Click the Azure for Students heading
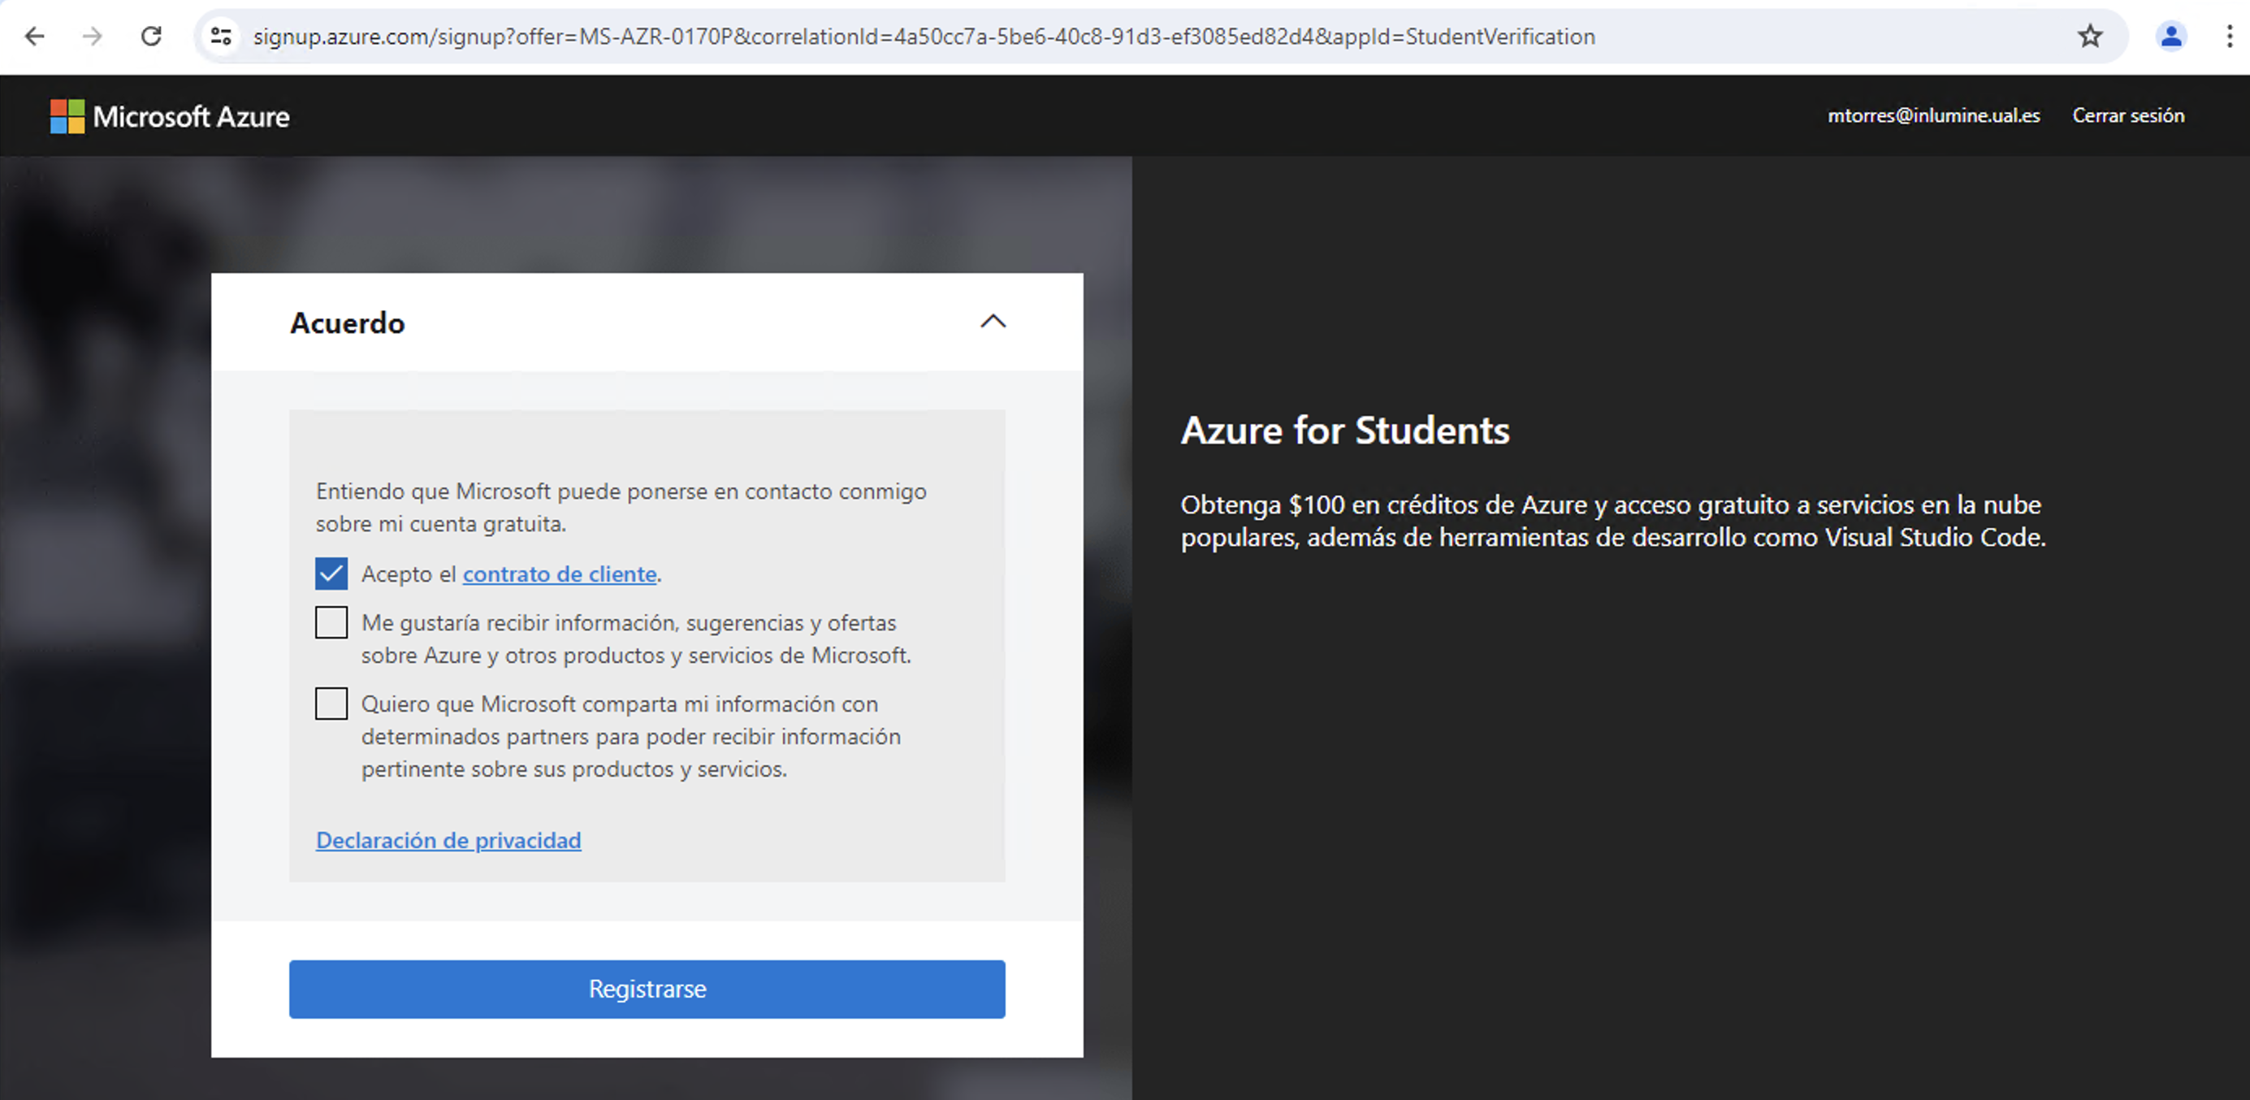 coord(1345,431)
